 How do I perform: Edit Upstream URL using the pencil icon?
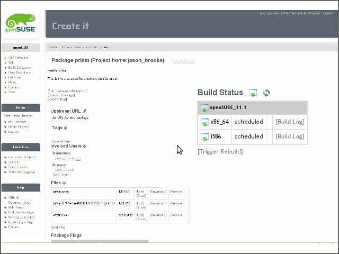coord(85,111)
